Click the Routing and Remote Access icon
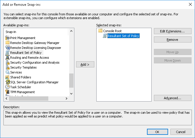Screen dimensions: 195x138 [x=8, y=58]
